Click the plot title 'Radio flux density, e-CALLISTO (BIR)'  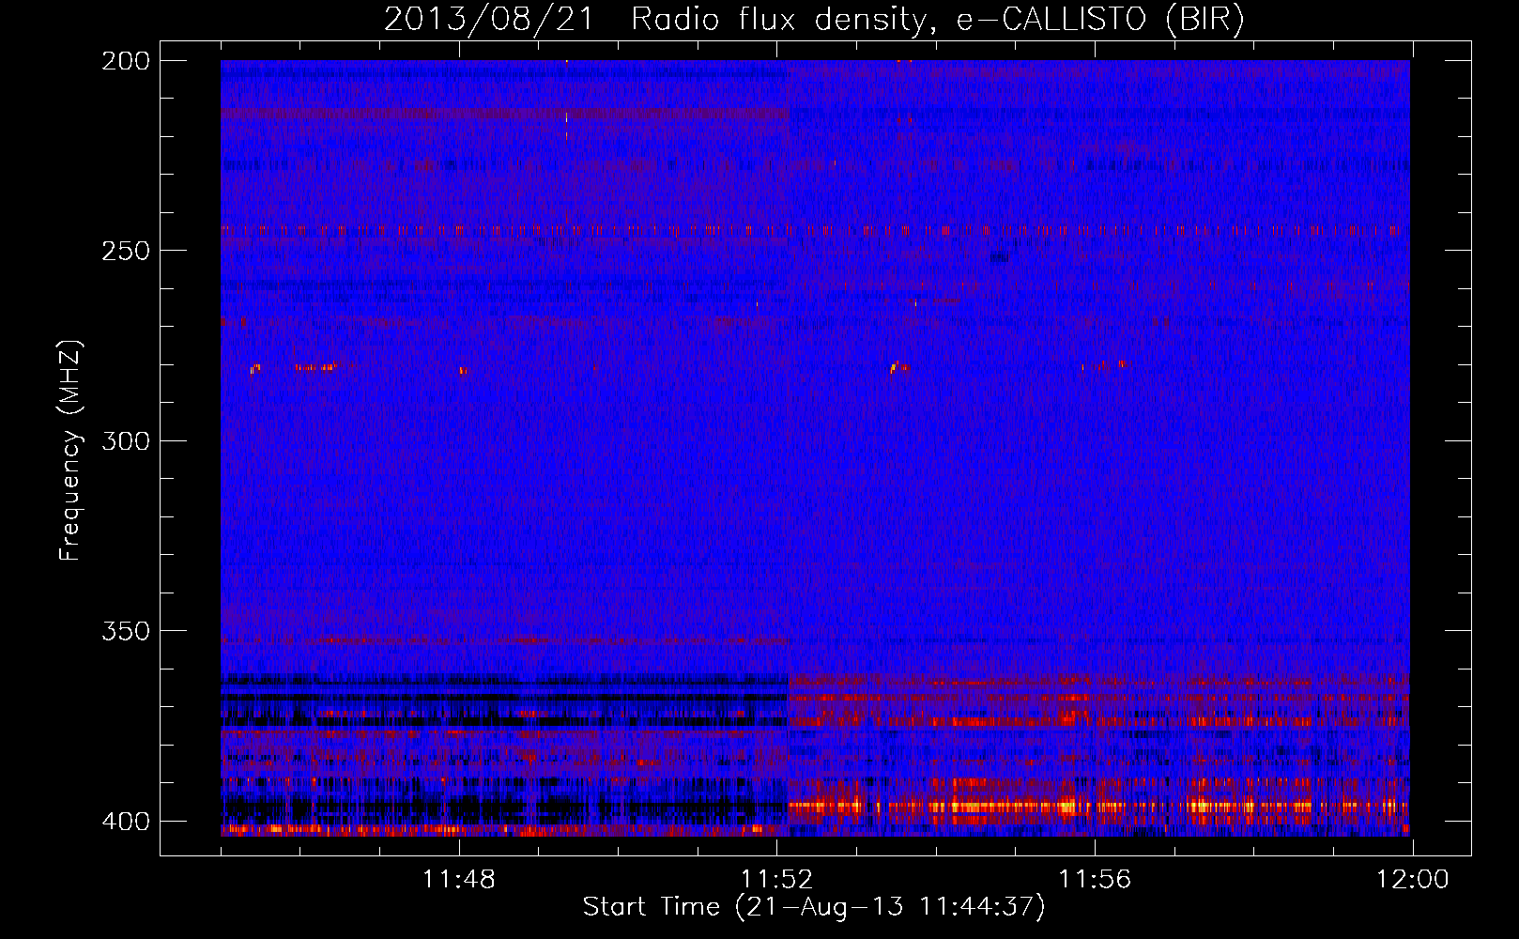(937, 20)
